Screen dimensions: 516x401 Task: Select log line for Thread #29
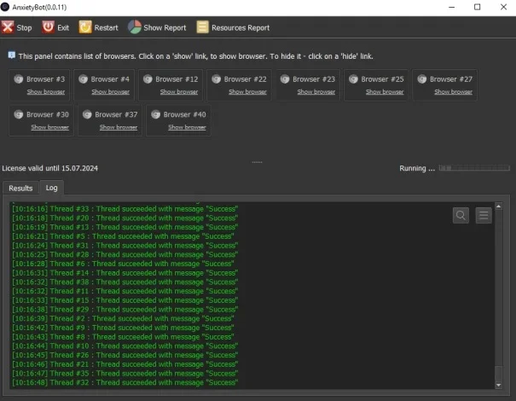pos(125,310)
